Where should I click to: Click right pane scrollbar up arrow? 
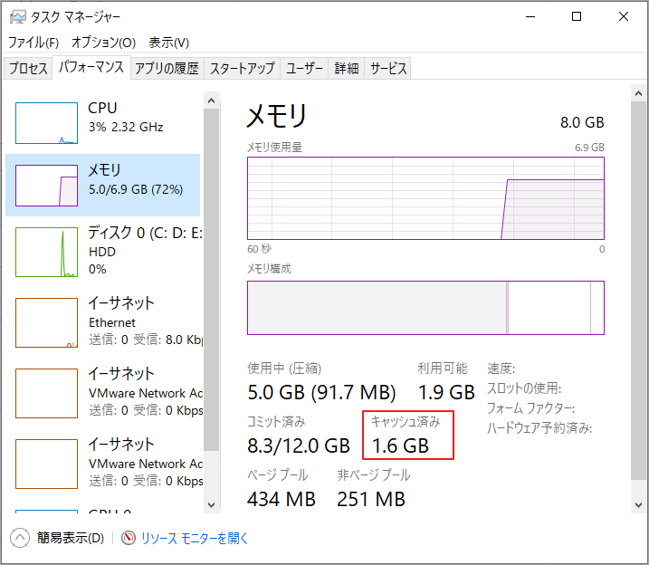click(x=639, y=93)
